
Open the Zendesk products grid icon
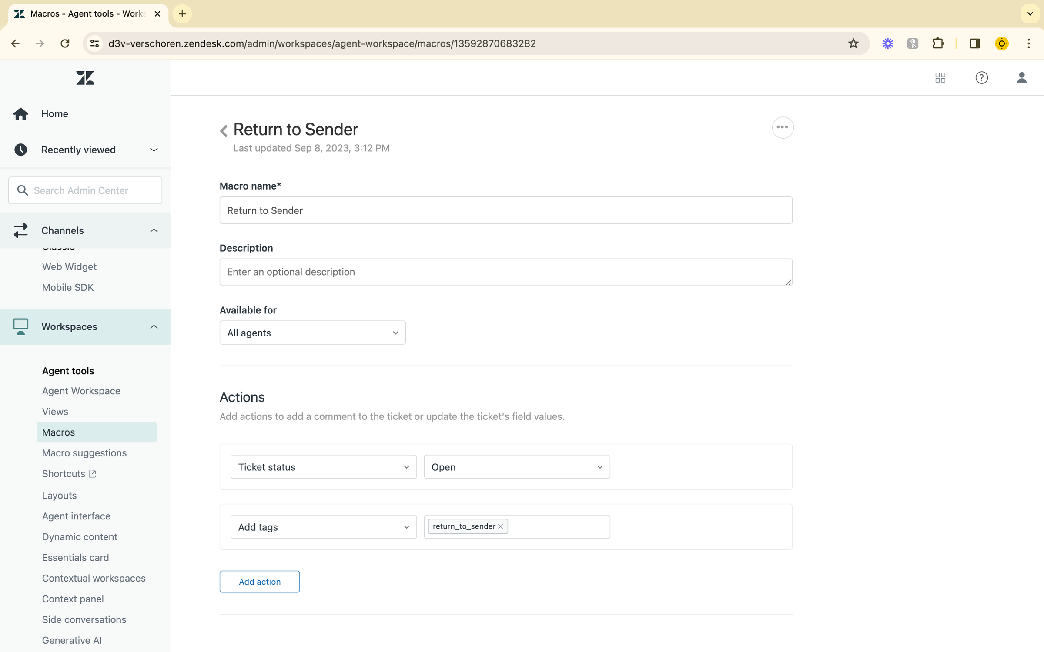coord(940,77)
